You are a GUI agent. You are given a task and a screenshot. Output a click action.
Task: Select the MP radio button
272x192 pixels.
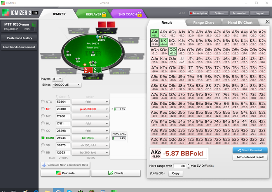tap(43, 109)
